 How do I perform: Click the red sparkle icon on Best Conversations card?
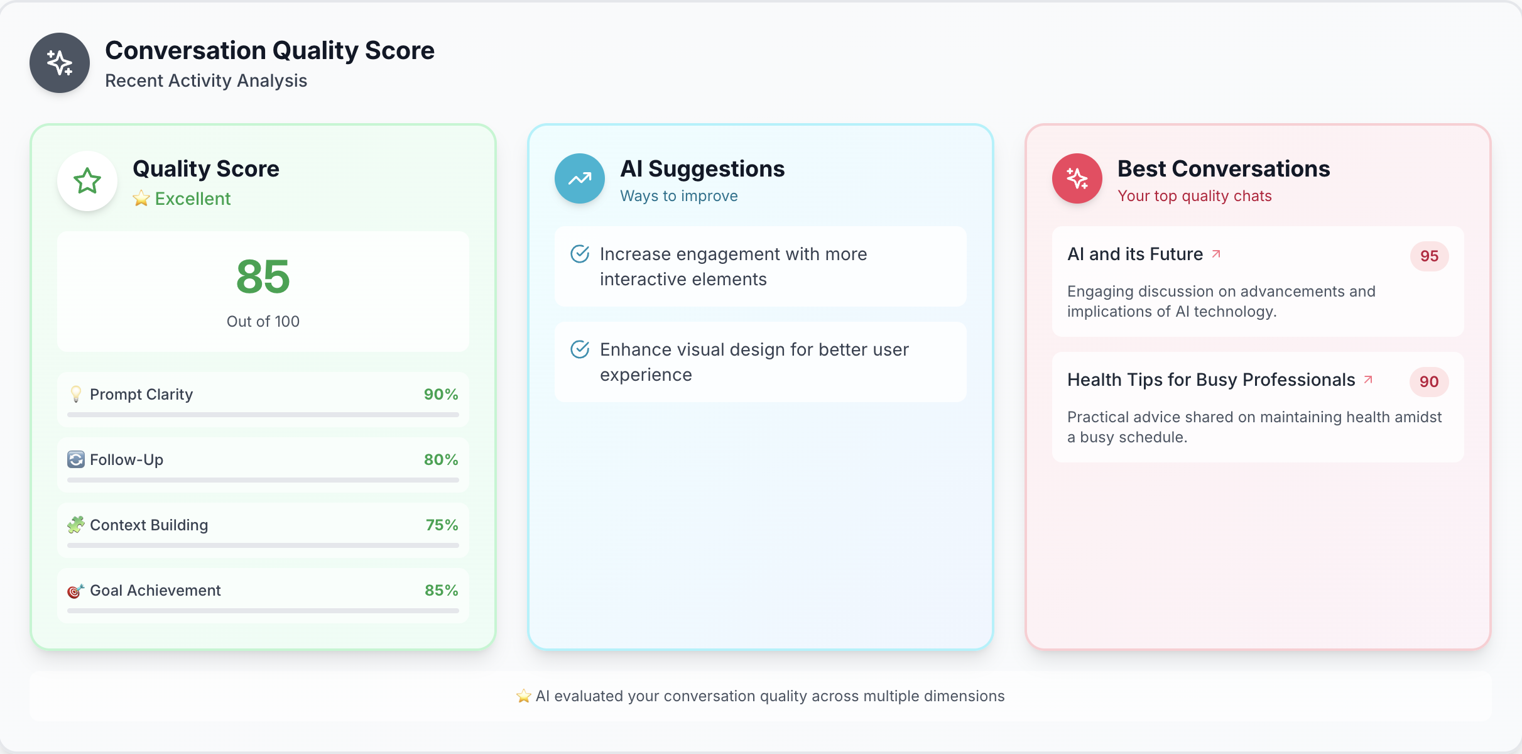[x=1076, y=178]
